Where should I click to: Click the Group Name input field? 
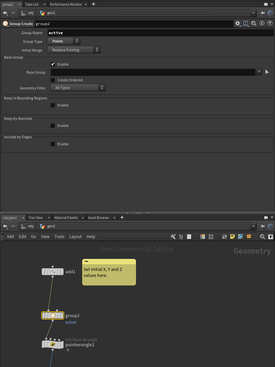click(x=160, y=33)
